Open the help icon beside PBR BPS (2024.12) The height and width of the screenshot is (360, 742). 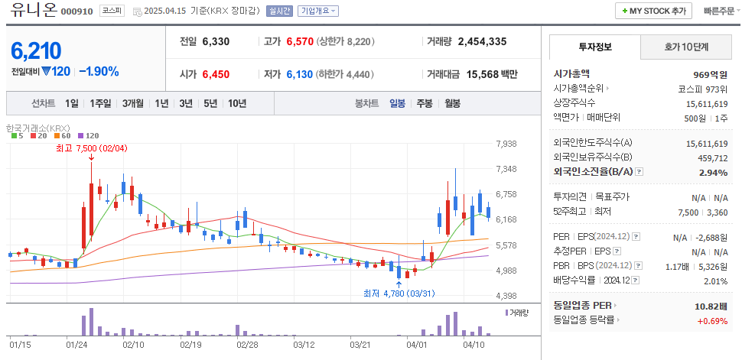639,266
